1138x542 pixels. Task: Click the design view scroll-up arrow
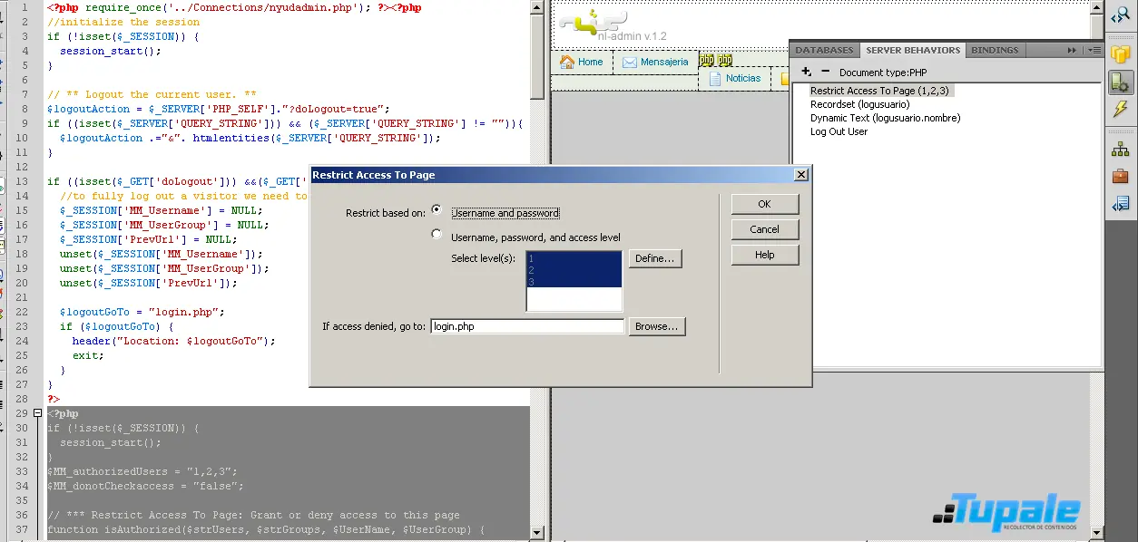click(x=1096, y=7)
